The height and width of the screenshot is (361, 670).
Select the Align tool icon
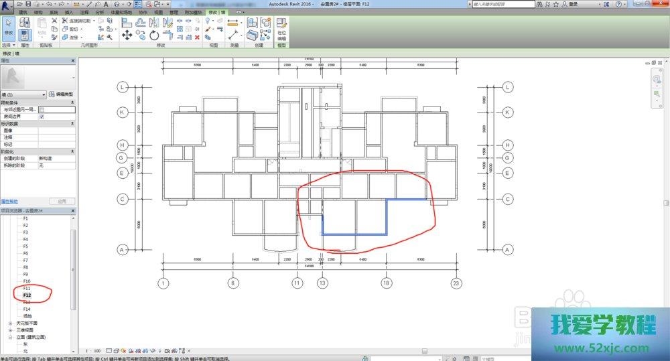click(127, 23)
